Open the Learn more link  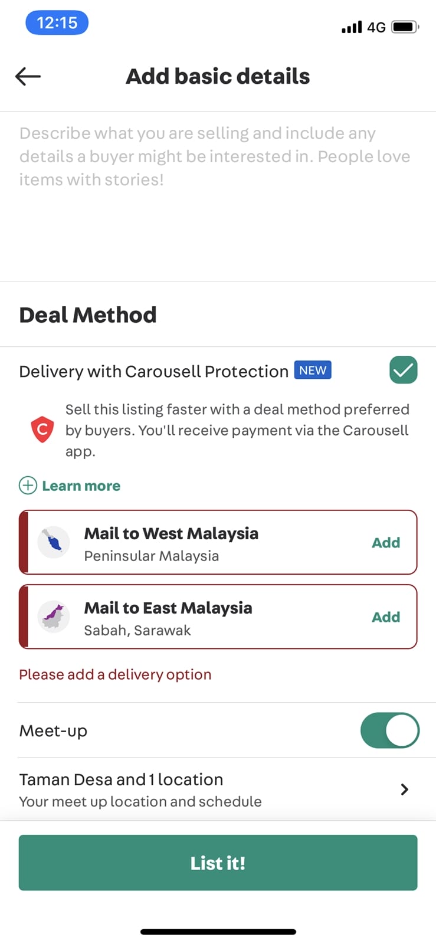[x=81, y=486]
